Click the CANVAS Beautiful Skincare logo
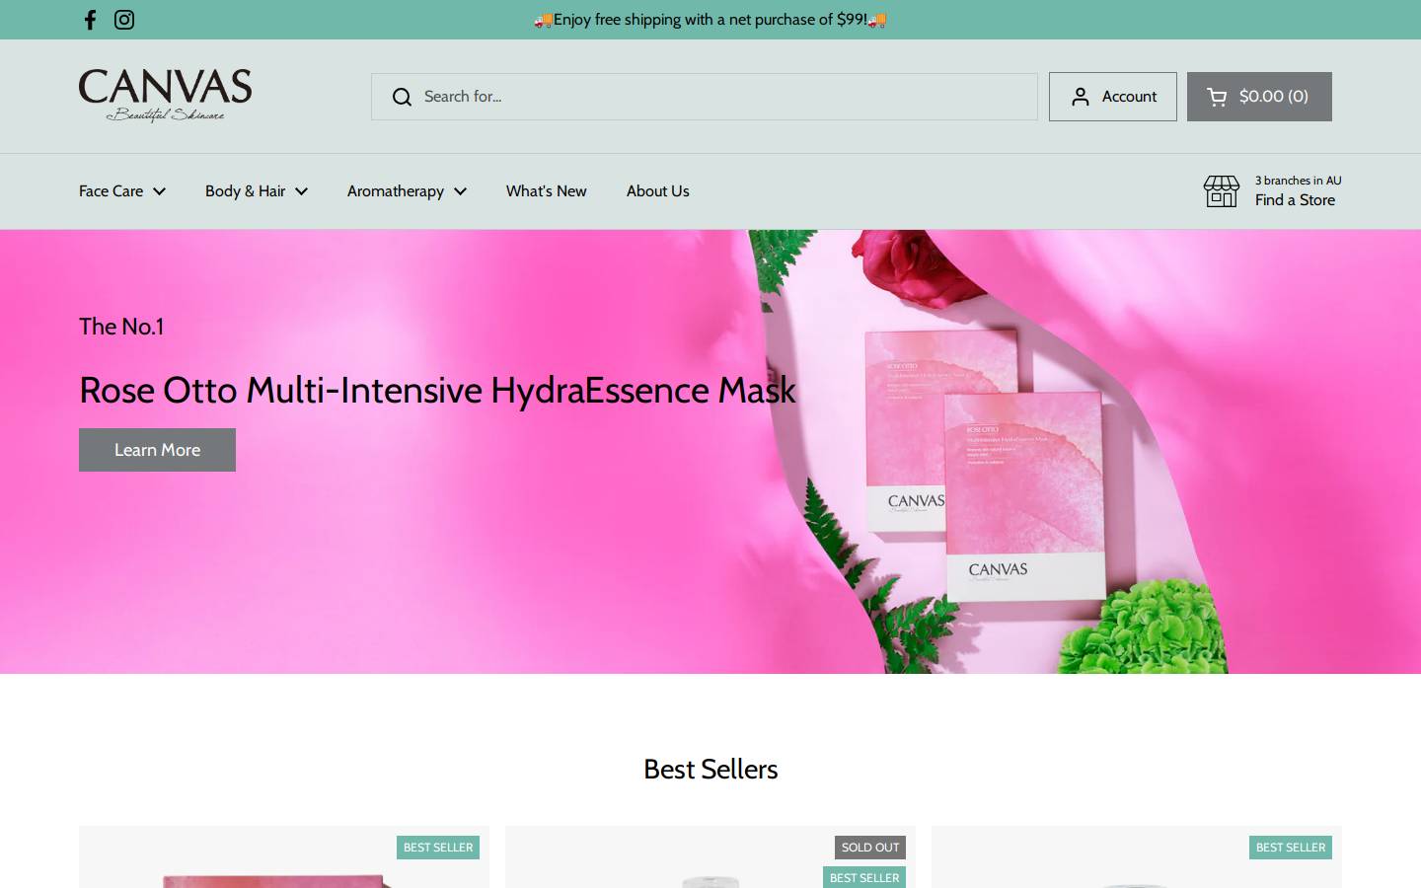This screenshot has height=888, width=1421. point(165,96)
